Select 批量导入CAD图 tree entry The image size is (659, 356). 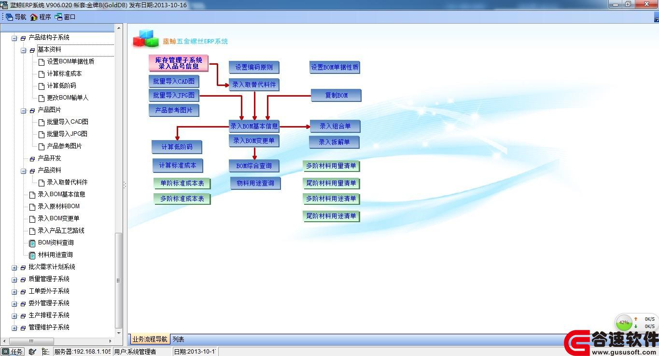(x=68, y=122)
